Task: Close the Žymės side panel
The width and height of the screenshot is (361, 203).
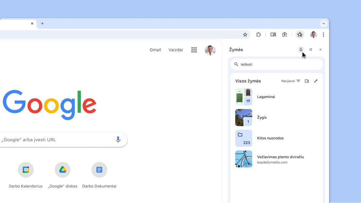Action: (320, 50)
